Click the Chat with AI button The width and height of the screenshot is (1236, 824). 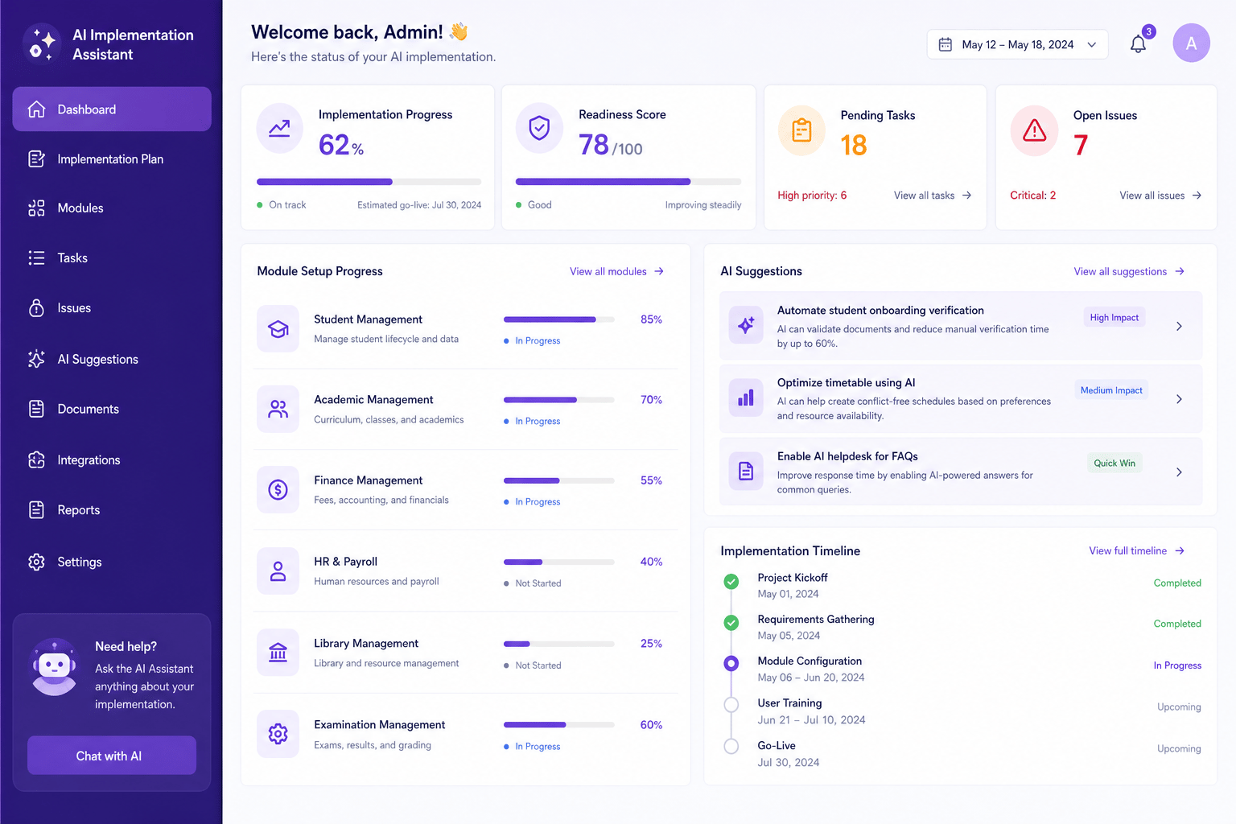[112, 756]
